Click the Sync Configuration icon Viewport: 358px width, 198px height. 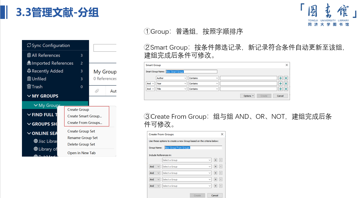pos(29,46)
